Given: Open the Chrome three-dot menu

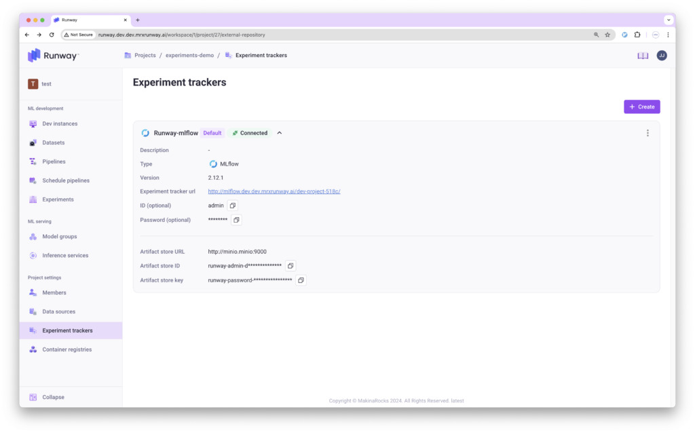Looking at the screenshot, I should click(668, 35).
